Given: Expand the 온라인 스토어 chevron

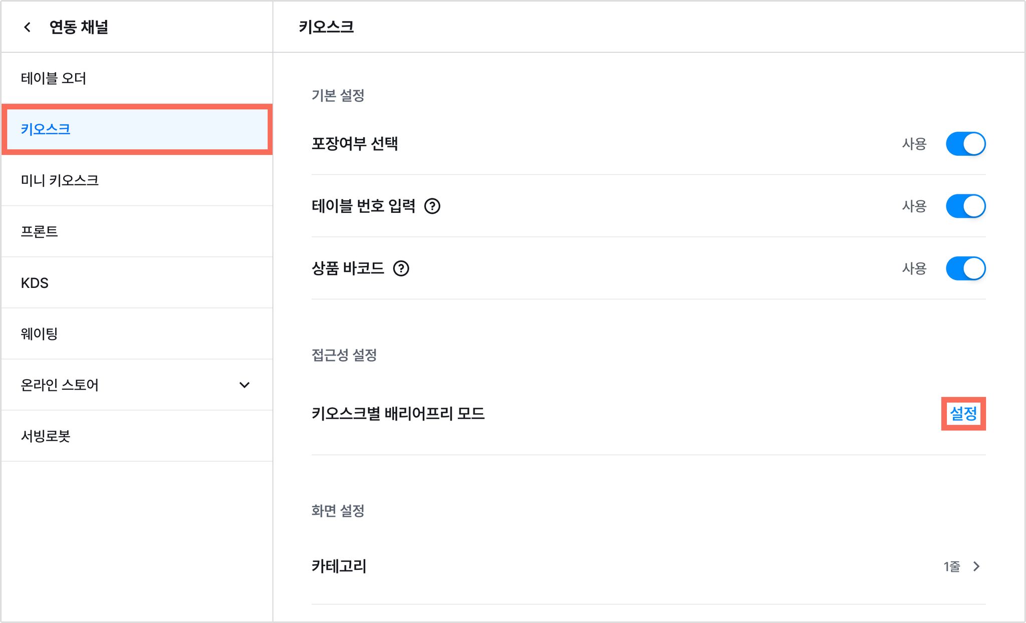Looking at the screenshot, I should [244, 385].
